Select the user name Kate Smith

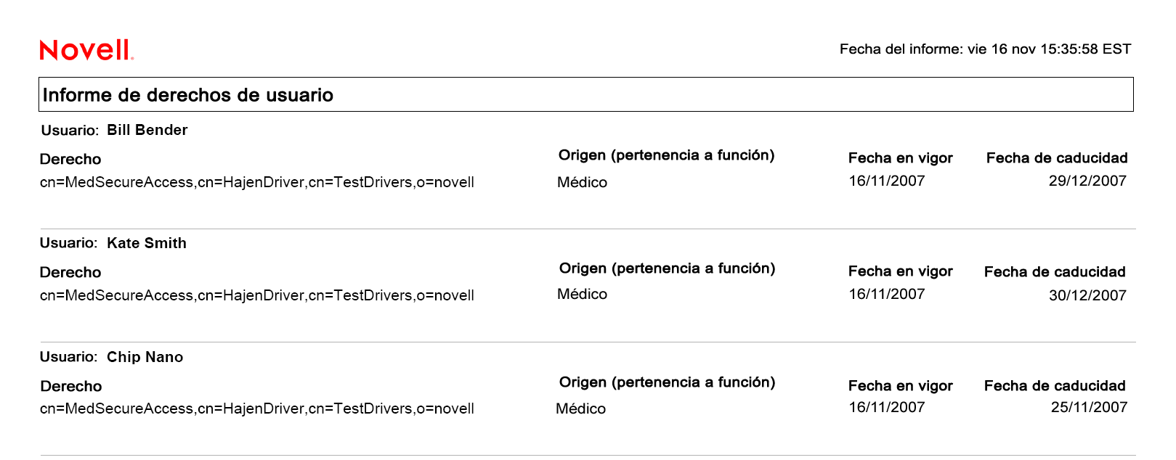(146, 244)
